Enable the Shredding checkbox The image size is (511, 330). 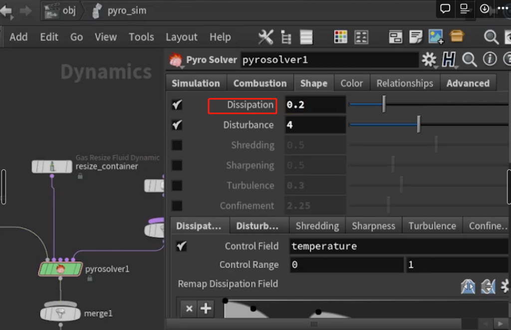[x=177, y=145]
